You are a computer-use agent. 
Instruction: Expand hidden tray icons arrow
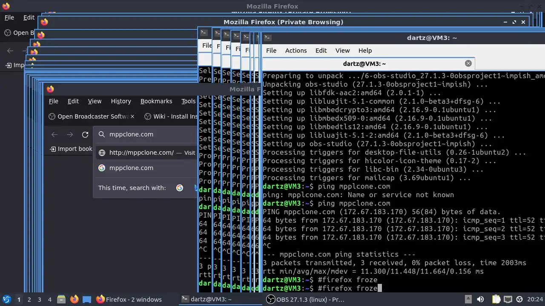(468, 299)
